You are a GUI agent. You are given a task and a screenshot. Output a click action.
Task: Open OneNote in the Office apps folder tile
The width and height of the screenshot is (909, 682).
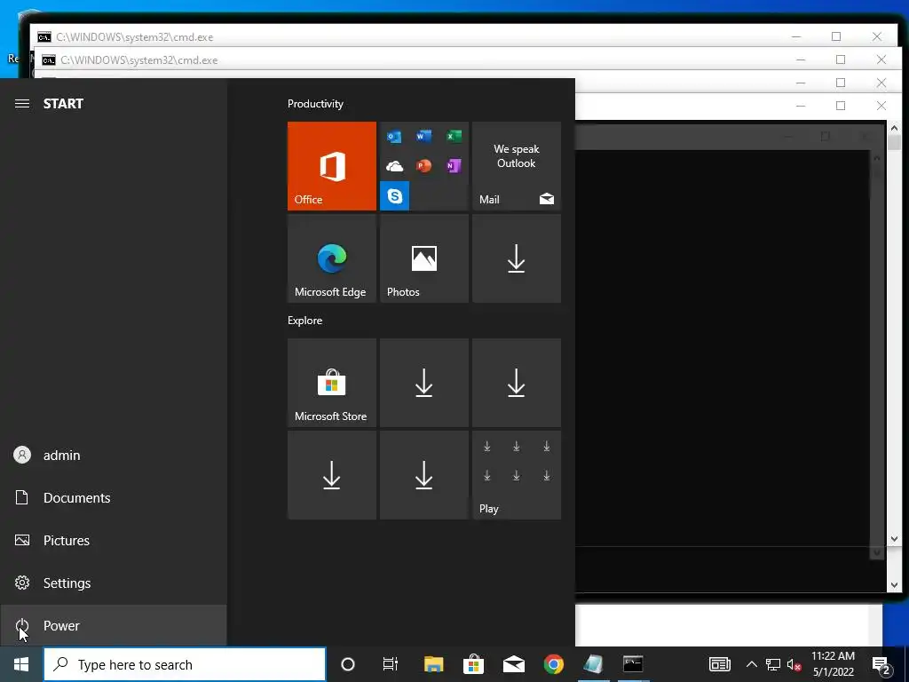[454, 166]
